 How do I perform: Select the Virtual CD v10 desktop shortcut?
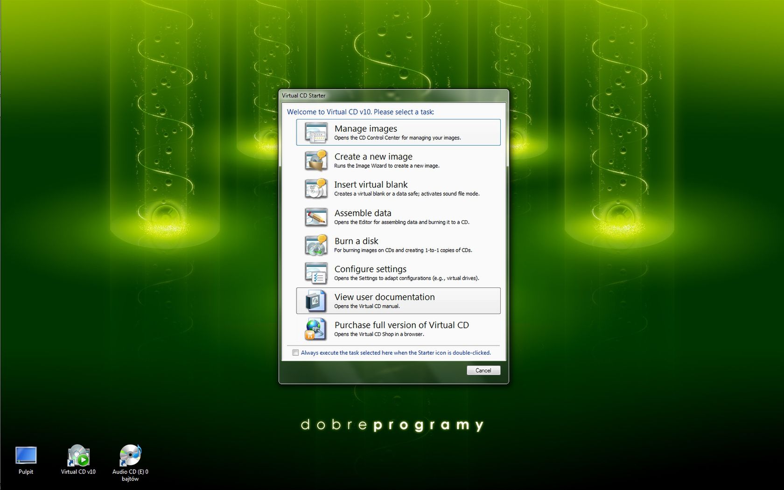[x=78, y=456]
